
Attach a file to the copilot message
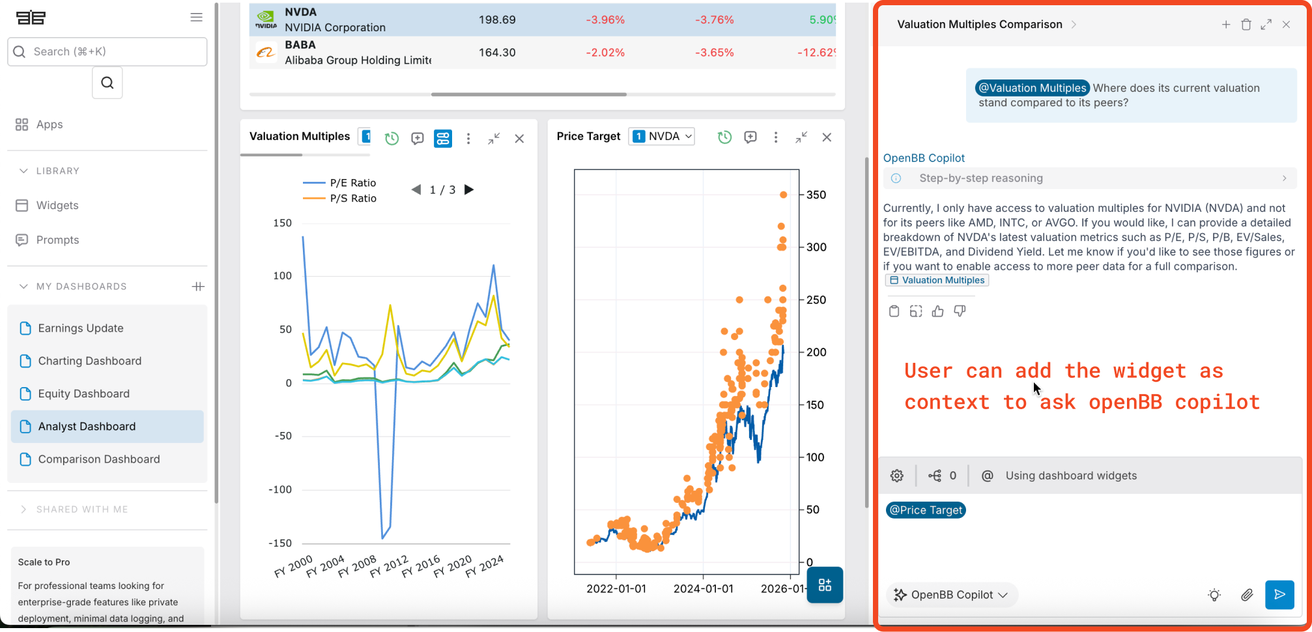(x=1247, y=595)
